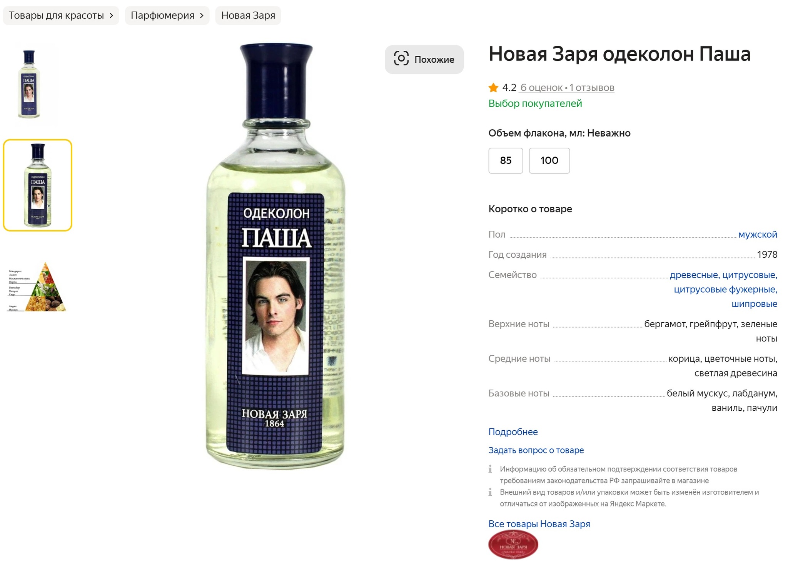Open the Парфюмерия breadcrumb
This screenshot has height=568, width=788.
(167, 15)
